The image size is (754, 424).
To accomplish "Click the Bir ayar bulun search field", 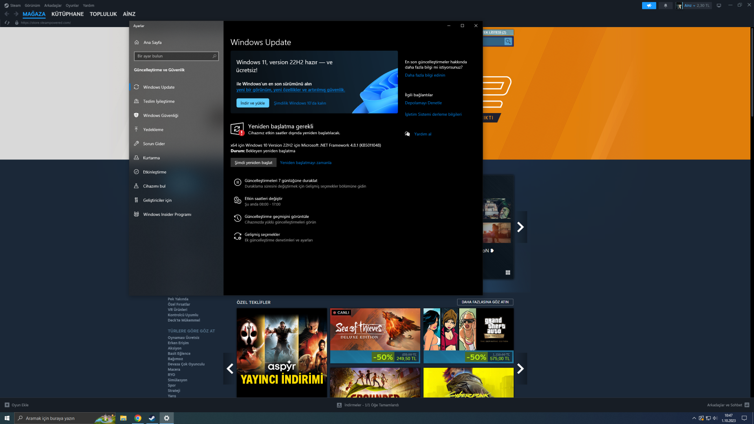I will pyautogui.click(x=173, y=56).
